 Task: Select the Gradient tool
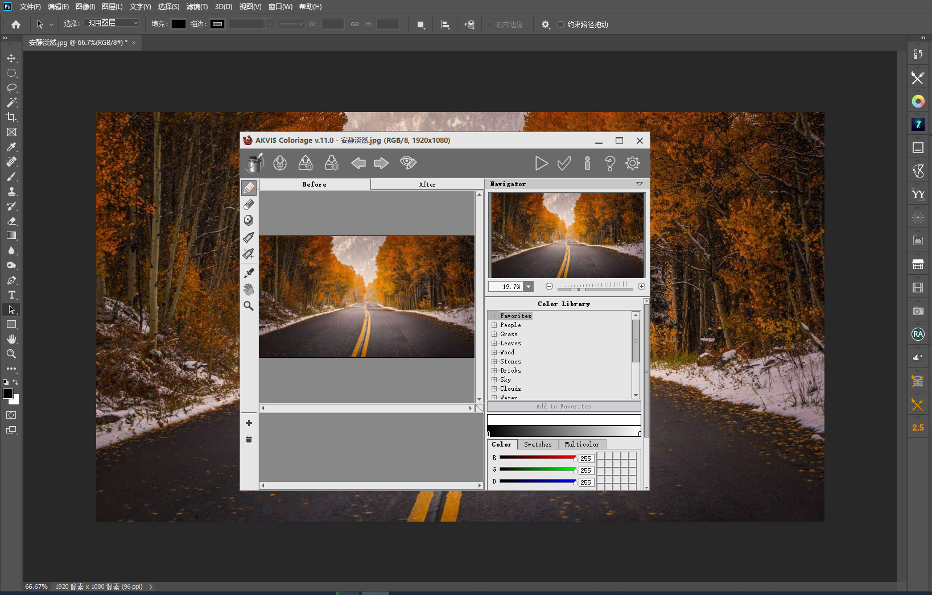[x=11, y=235]
